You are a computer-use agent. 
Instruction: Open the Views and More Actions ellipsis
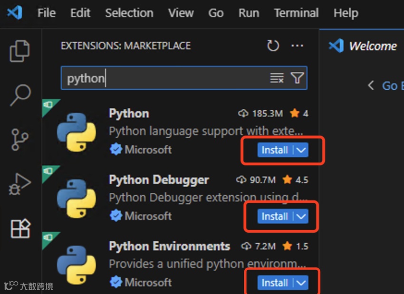[x=297, y=46]
